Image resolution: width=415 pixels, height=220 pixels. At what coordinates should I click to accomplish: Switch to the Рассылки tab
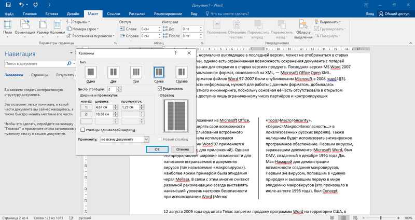[x=137, y=14]
